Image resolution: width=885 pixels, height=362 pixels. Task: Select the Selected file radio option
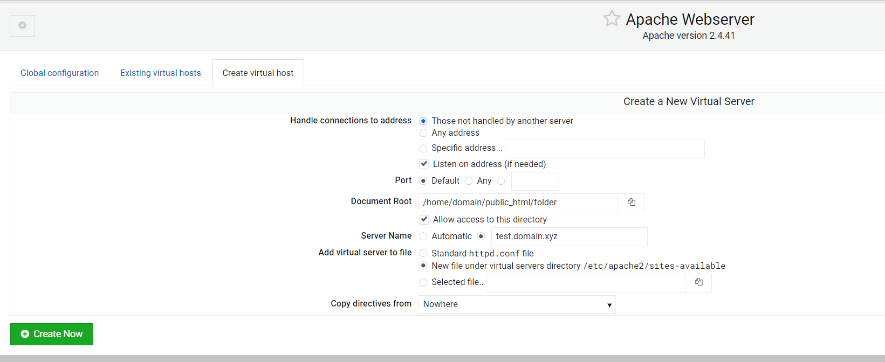(423, 282)
